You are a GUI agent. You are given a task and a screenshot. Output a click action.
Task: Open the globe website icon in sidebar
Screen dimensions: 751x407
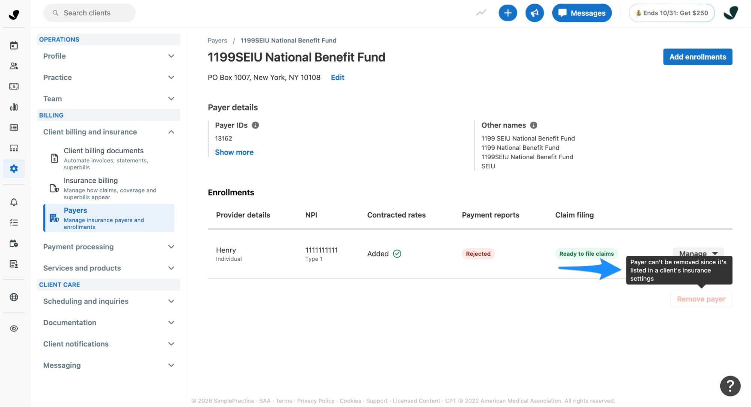(14, 297)
